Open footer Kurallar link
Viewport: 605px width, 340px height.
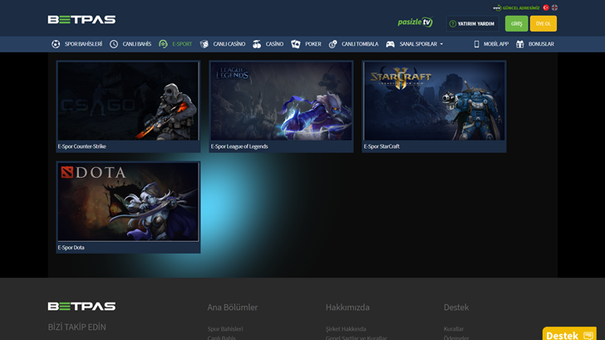454,329
